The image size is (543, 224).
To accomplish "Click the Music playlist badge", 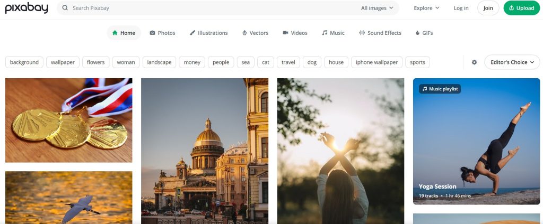I will point(440,89).
